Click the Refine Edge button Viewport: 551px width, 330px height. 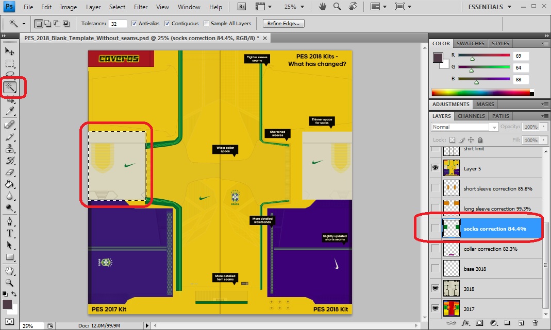283,24
